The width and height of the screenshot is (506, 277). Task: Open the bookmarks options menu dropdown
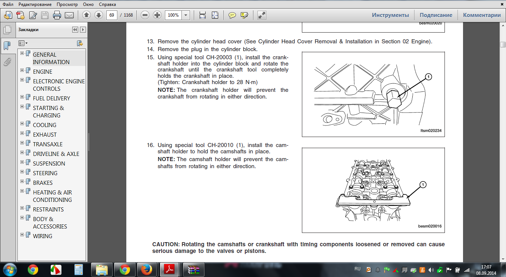pos(23,43)
